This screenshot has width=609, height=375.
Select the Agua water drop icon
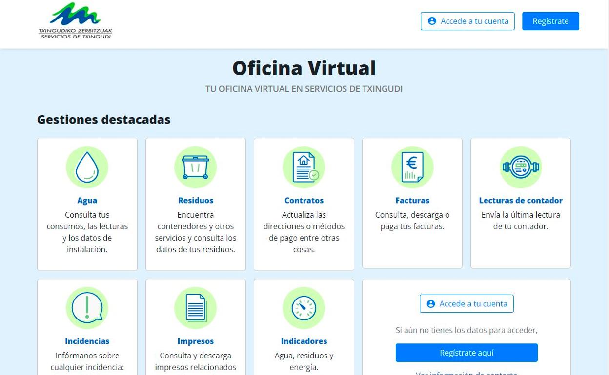[87, 167]
